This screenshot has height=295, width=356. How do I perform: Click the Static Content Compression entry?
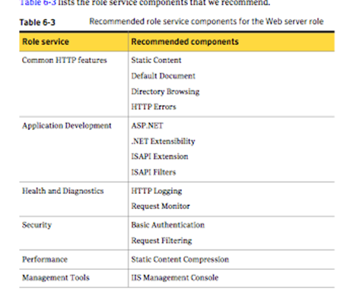(x=180, y=259)
